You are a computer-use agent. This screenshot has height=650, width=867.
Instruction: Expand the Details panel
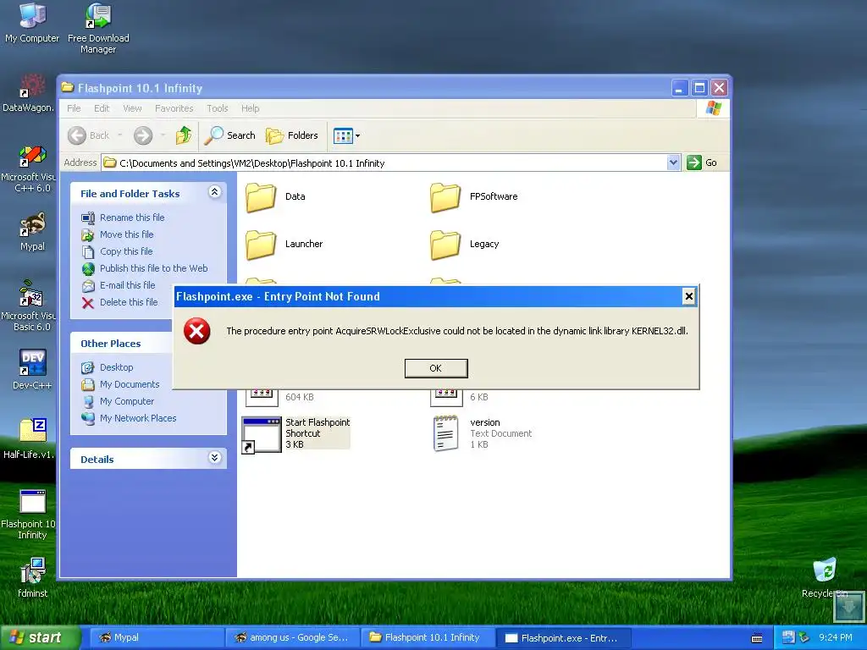pos(214,458)
